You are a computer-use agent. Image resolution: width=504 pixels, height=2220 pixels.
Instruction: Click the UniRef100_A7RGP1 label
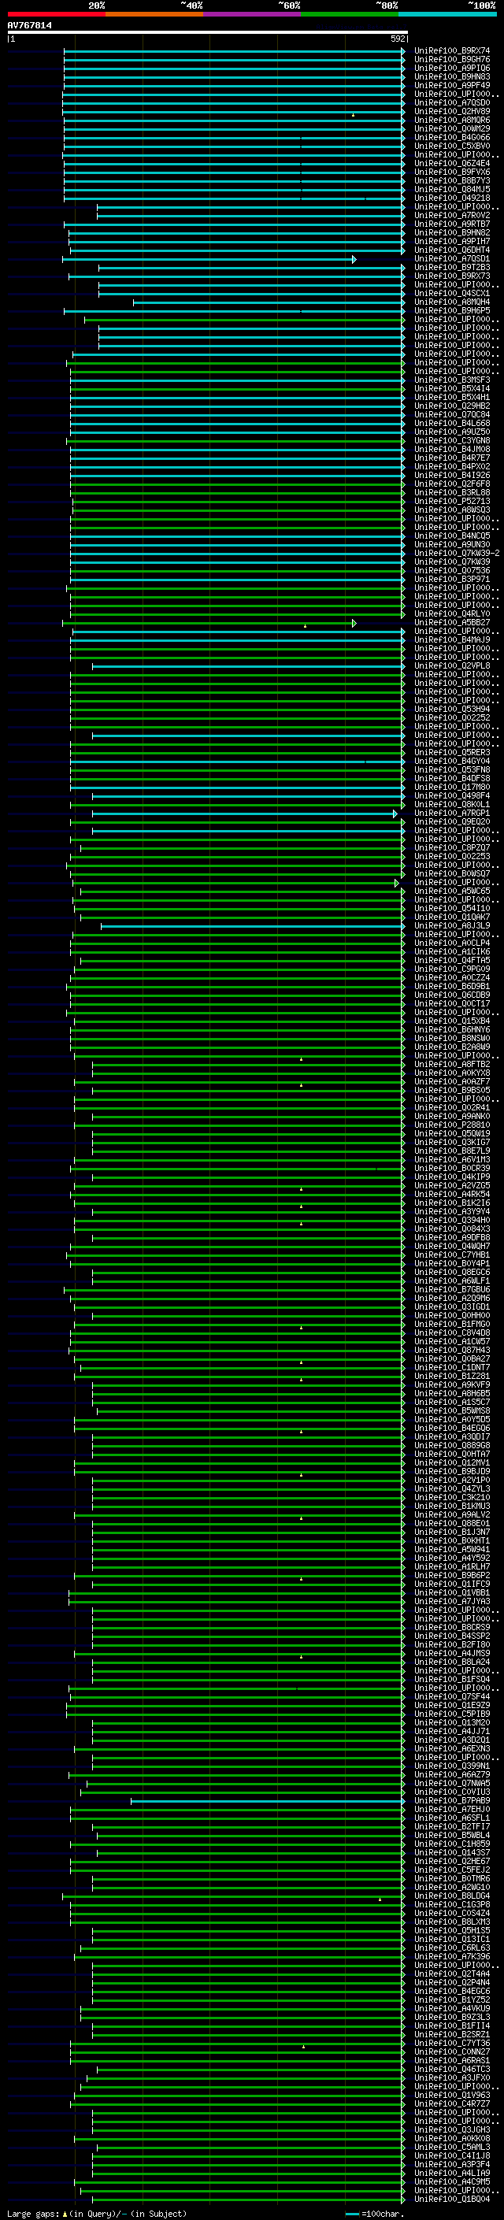point(452,813)
